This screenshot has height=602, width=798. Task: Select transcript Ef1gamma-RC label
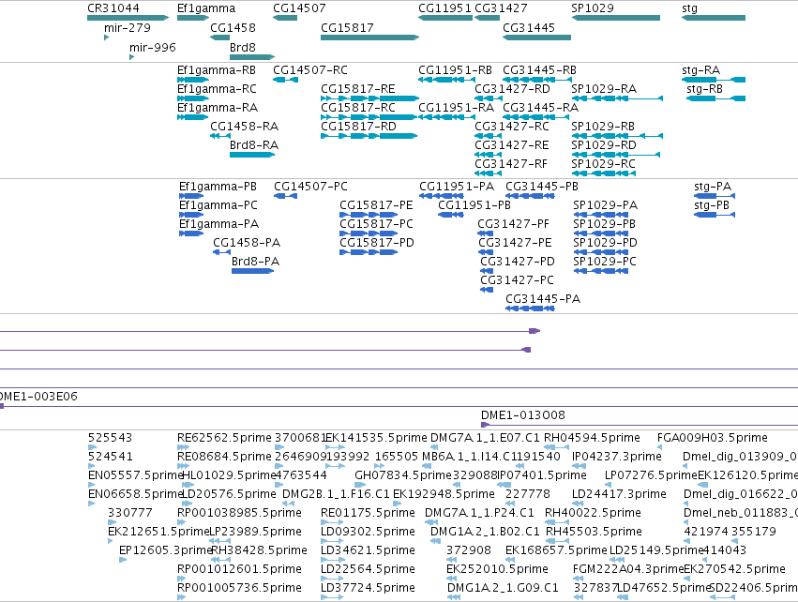coord(217,88)
